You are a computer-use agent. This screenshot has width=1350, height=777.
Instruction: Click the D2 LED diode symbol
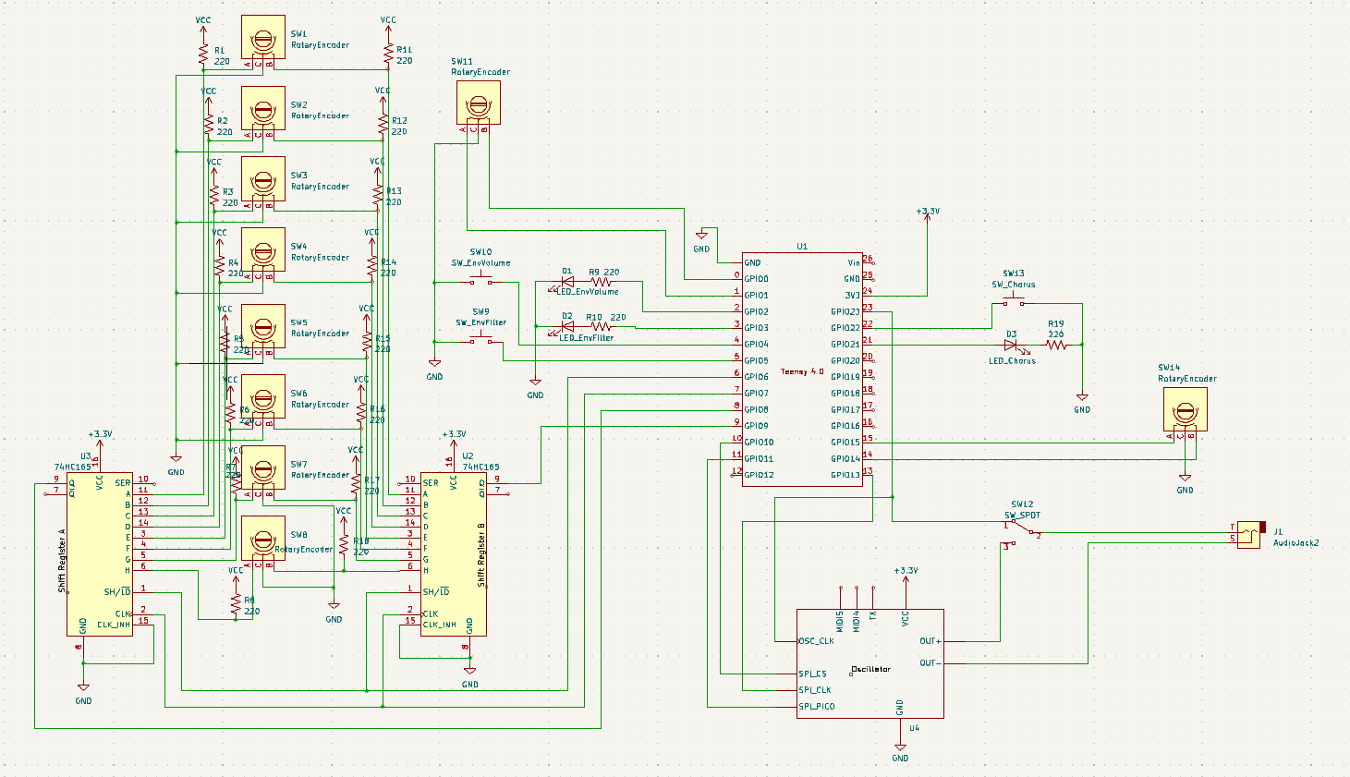pos(567,326)
